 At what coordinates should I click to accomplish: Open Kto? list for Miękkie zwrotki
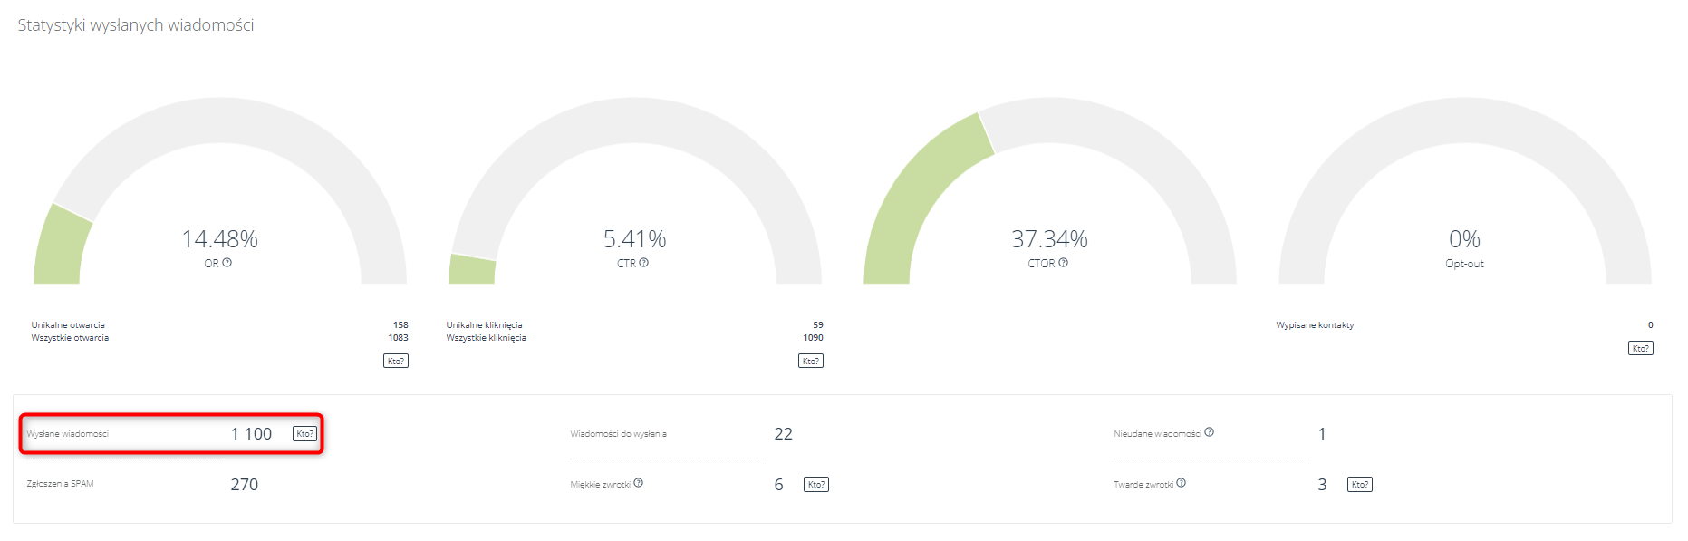click(816, 485)
